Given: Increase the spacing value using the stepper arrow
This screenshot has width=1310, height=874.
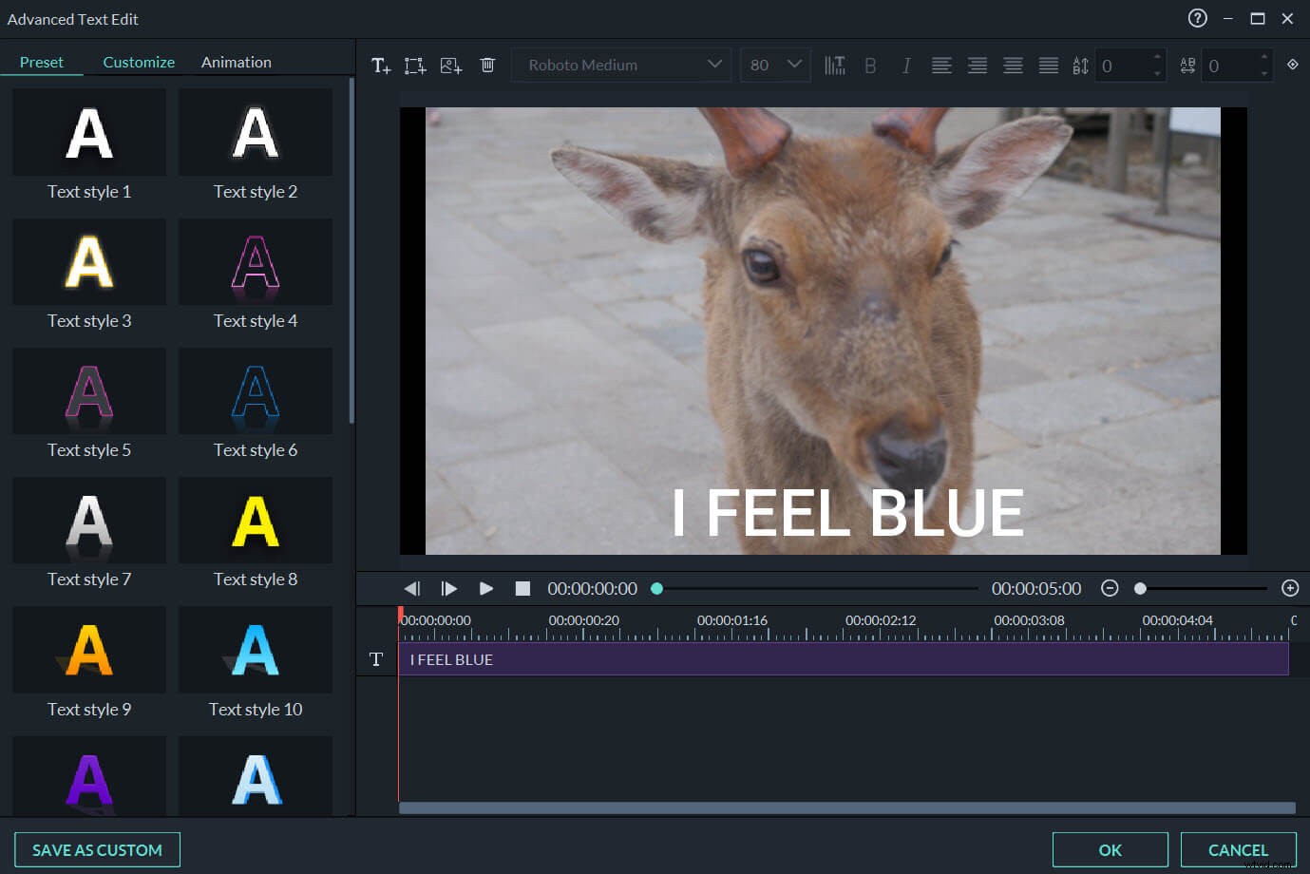Looking at the screenshot, I should (1157, 59).
